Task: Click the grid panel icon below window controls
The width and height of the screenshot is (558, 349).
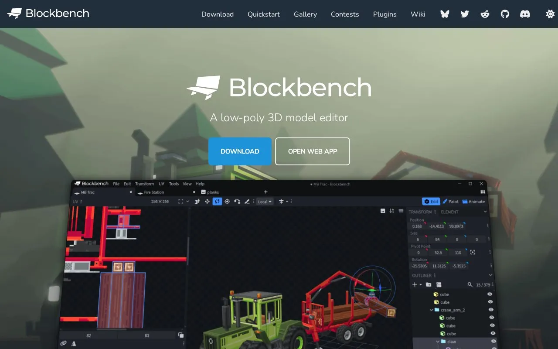Action: click(x=483, y=192)
